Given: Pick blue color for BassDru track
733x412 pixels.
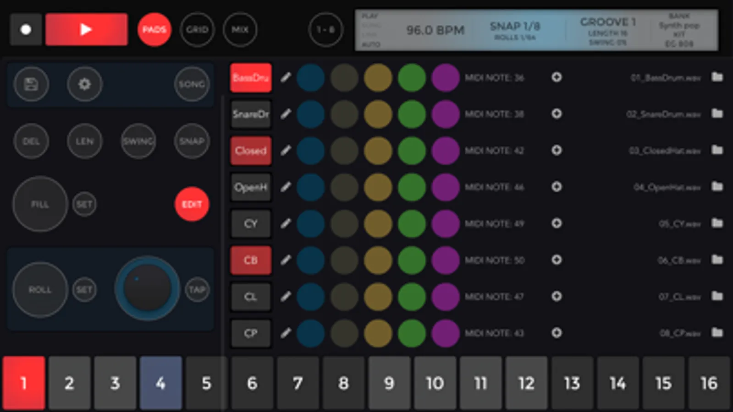Looking at the screenshot, I should [310, 78].
